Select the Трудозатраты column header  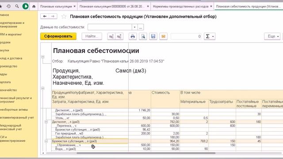tap(222, 104)
